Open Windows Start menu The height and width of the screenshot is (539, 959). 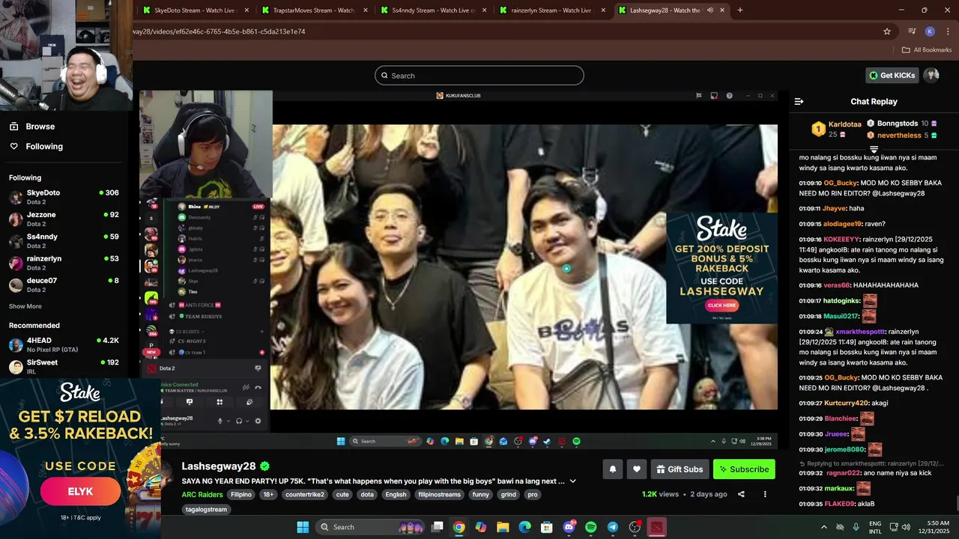click(x=303, y=527)
